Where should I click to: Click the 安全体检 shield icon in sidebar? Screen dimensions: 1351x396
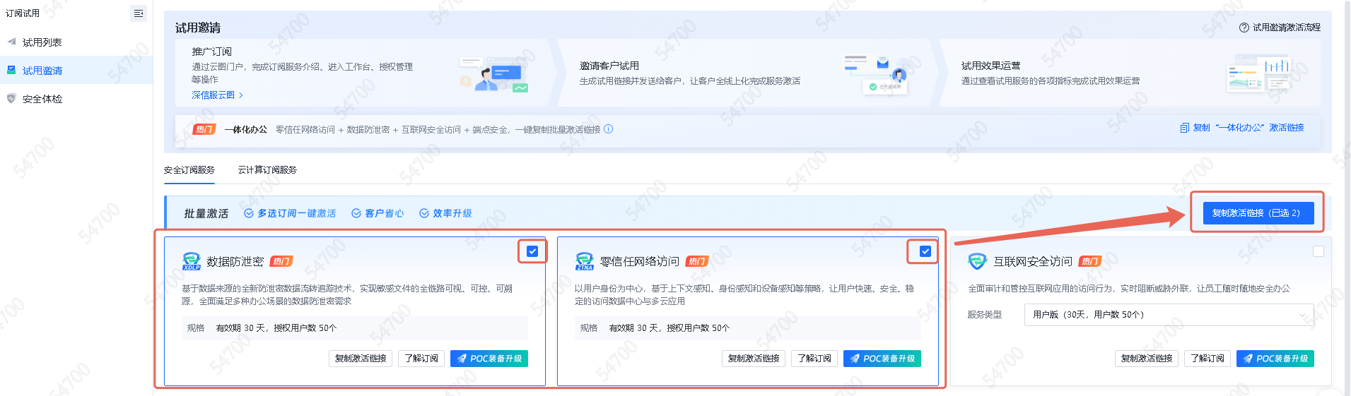[11, 99]
